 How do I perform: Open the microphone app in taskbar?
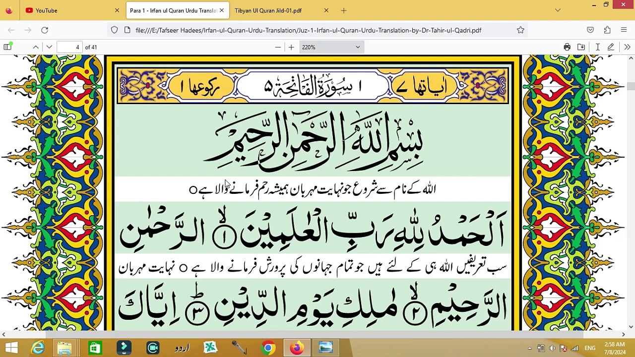[x=239, y=348]
